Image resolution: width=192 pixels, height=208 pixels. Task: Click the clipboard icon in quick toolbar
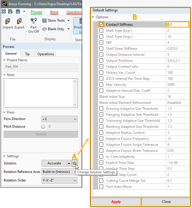[x=18, y=11]
